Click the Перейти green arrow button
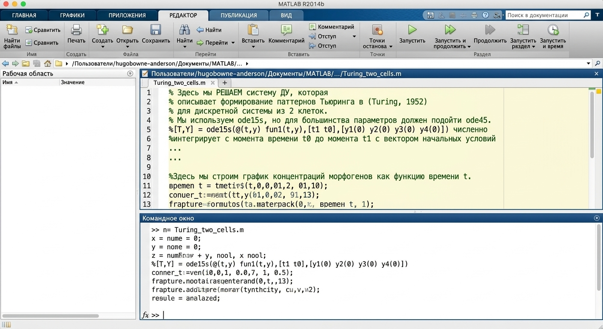 (200, 42)
